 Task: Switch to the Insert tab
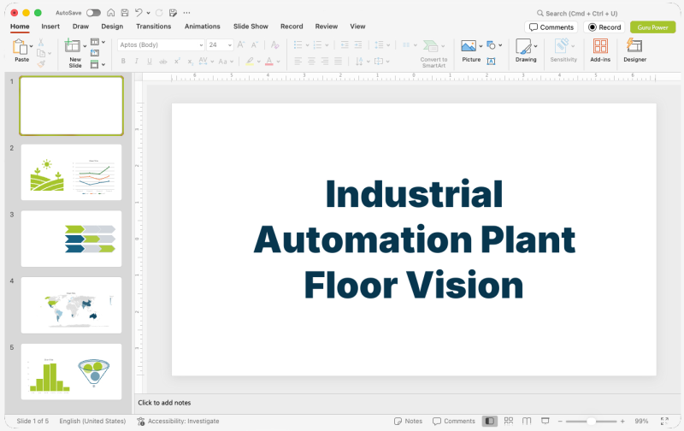50,27
